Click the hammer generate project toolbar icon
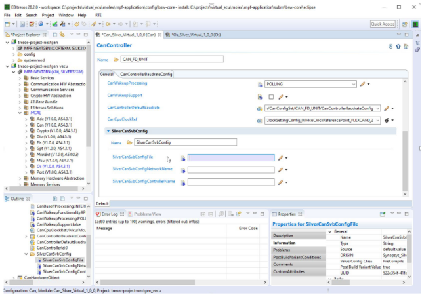Screen dimensions: 422x295 point(63,24)
